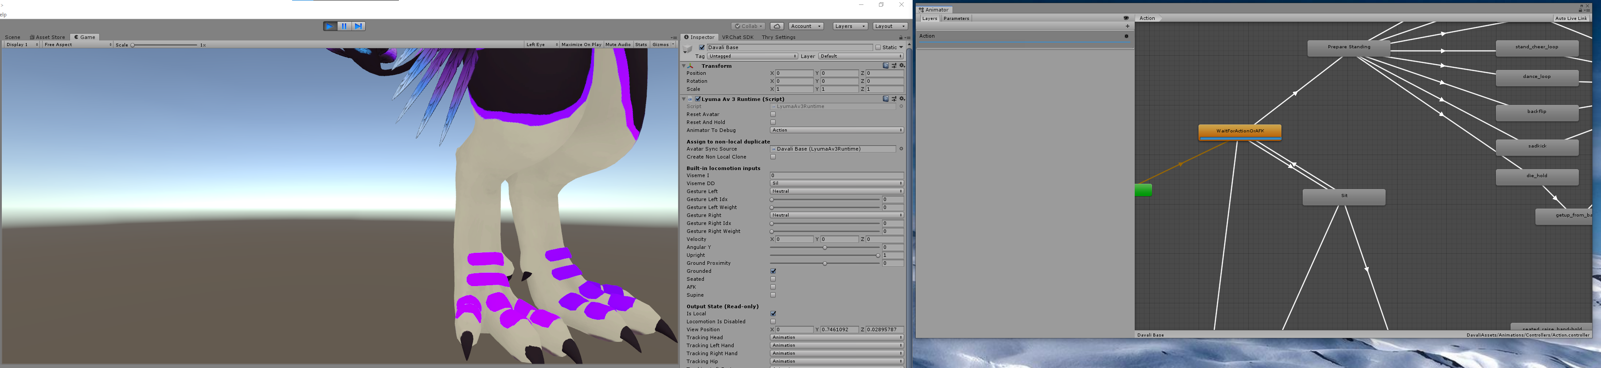Image resolution: width=1601 pixels, height=368 pixels.
Task: Enable the Reset Avatar checkbox
Action: 773,114
